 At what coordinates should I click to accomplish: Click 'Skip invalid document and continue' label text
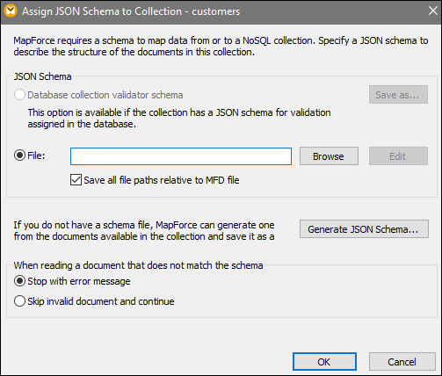(x=101, y=301)
